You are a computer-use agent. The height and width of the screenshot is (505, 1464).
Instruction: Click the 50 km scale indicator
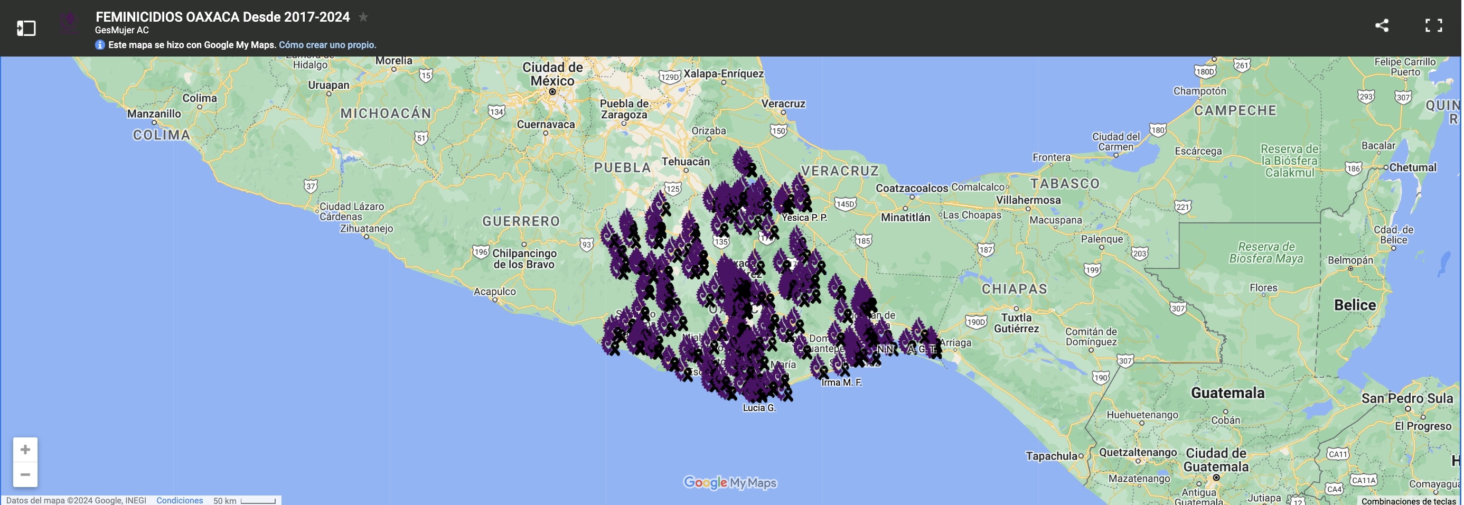coord(245,500)
